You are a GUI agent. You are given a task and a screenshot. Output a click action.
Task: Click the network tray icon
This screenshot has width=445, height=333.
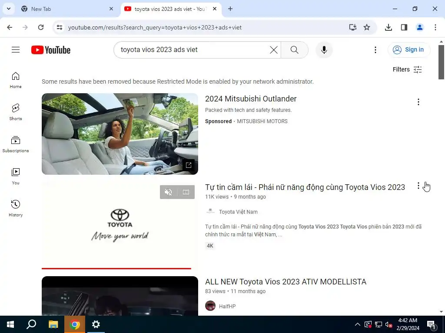tap(379, 324)
